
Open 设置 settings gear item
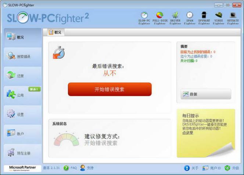pyautogui.click(x=23, y=115)
